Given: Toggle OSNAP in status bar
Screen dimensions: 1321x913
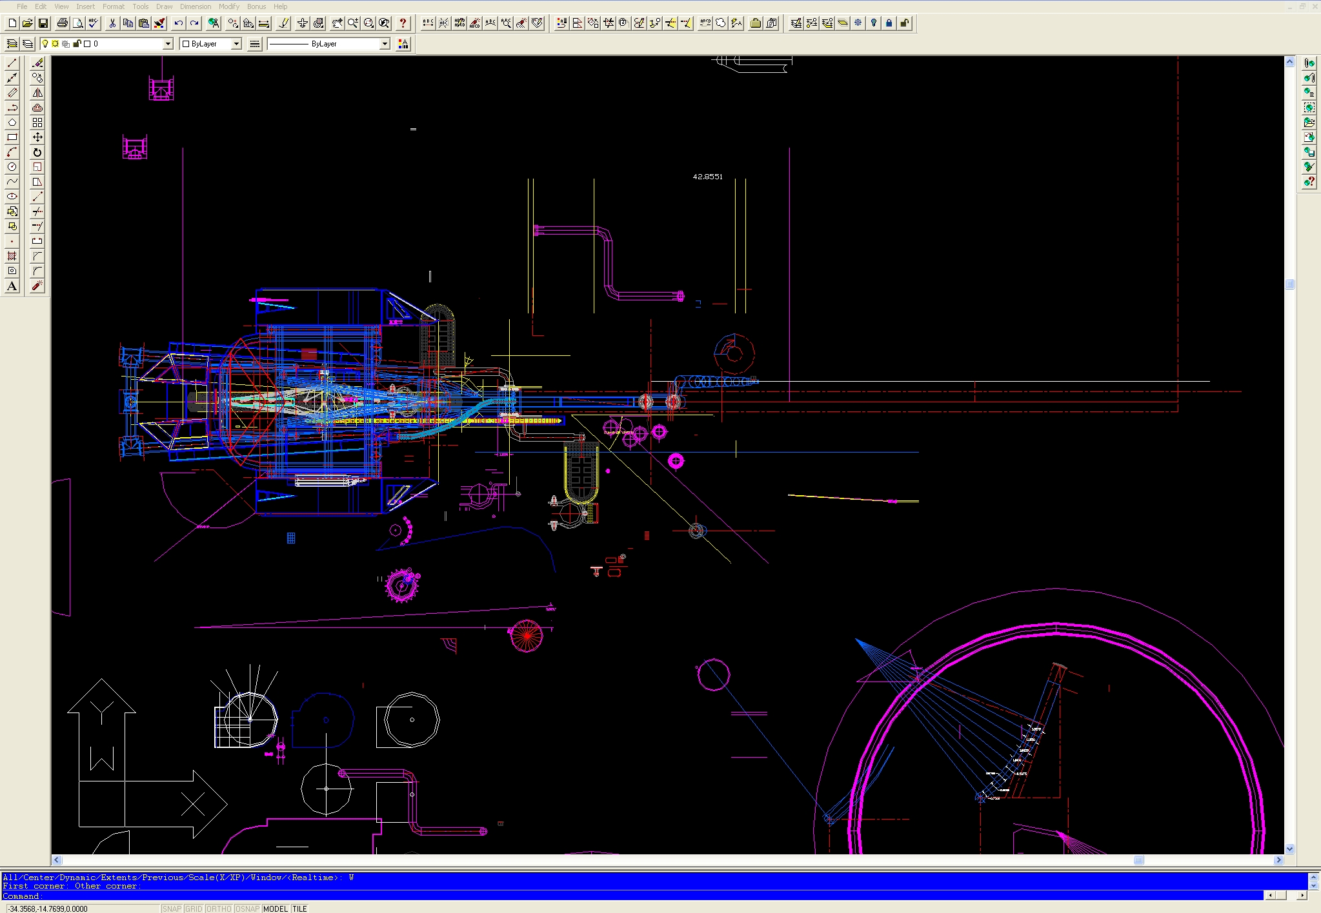Looking at the screenshot, I should [247, 908].
